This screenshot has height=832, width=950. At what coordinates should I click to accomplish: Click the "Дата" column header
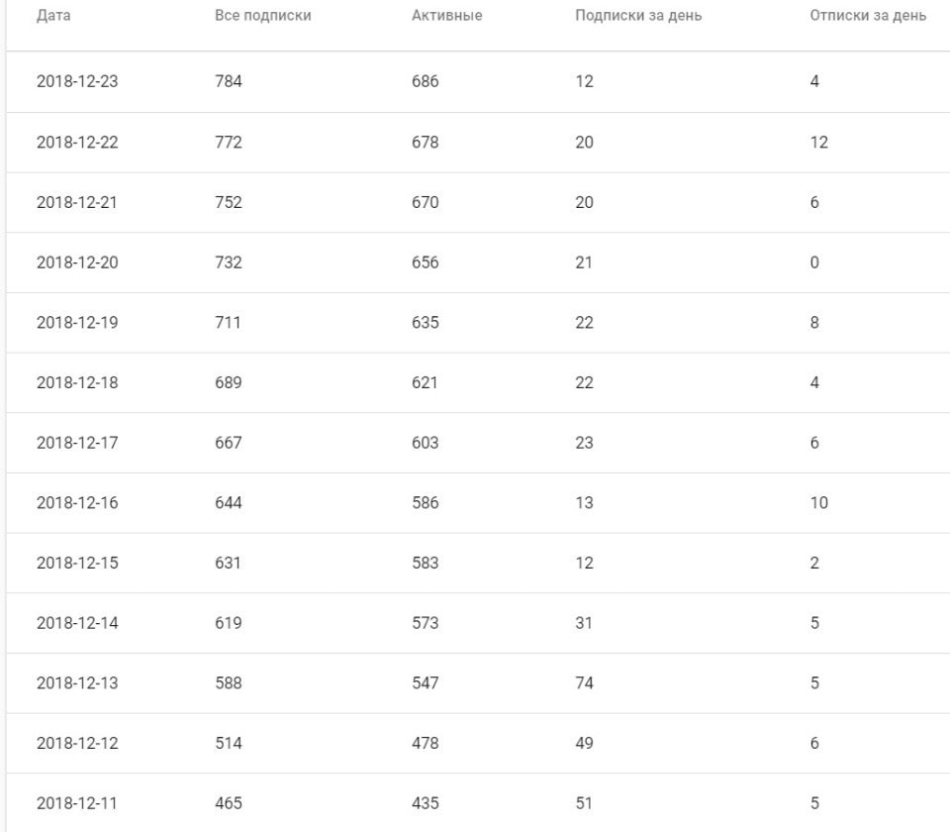53,17
